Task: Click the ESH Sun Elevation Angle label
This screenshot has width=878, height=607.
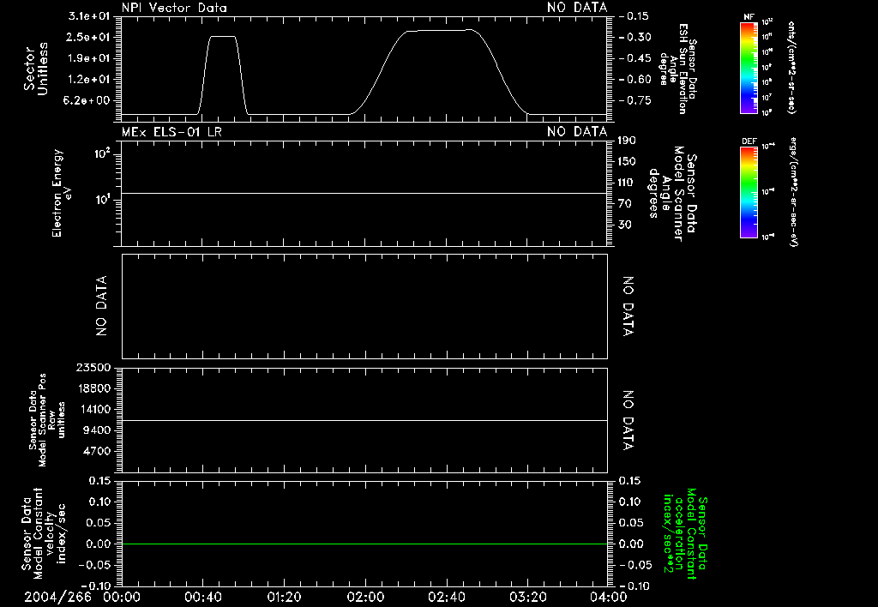Action: coord(677,69)
